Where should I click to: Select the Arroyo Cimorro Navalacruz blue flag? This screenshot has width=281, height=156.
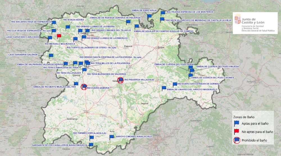click(x=112, y=137)
